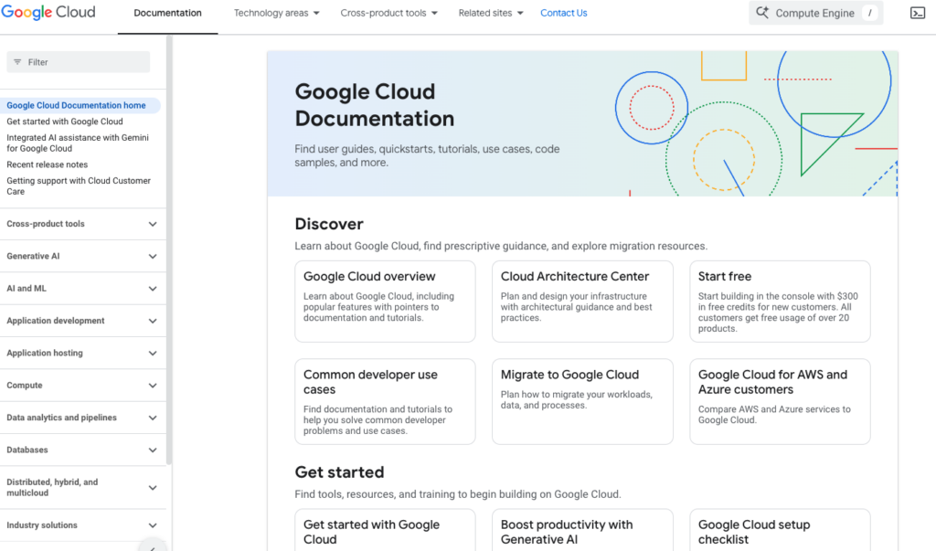Image resolution: width=936 pixels, height=551 pixels.
Task: Open Cloud Shell terminal icon
Action: (918, 13)
